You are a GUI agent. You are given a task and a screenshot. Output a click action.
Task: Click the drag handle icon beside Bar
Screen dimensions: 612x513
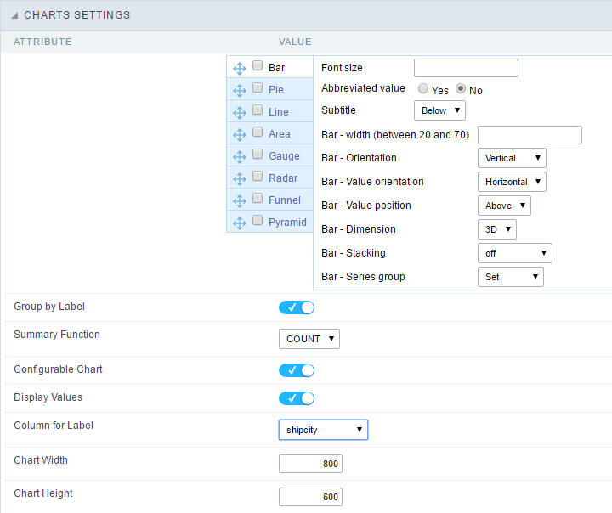pyautogui.click(x=240, y=68)
